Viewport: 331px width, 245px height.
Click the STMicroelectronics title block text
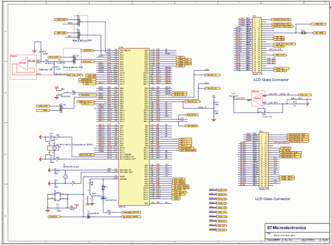pyautogui.click(x=286, y=228)
